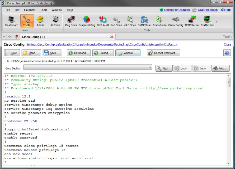Click the red icon beside tab grid
235x169 pixels.
tap(16, 37)
